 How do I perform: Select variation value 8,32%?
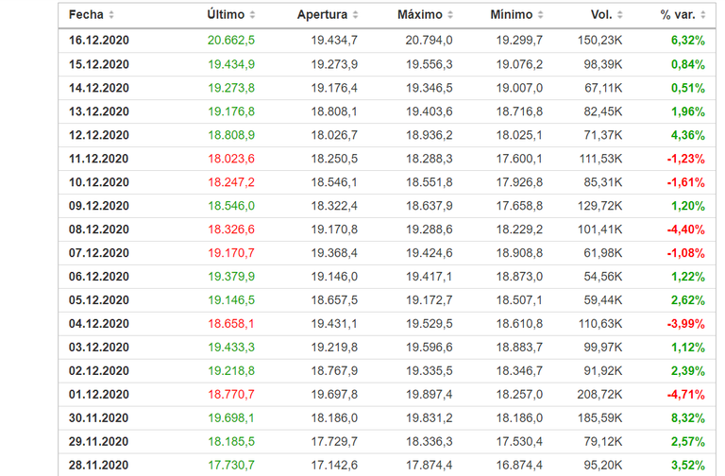[x=688, y=418]
